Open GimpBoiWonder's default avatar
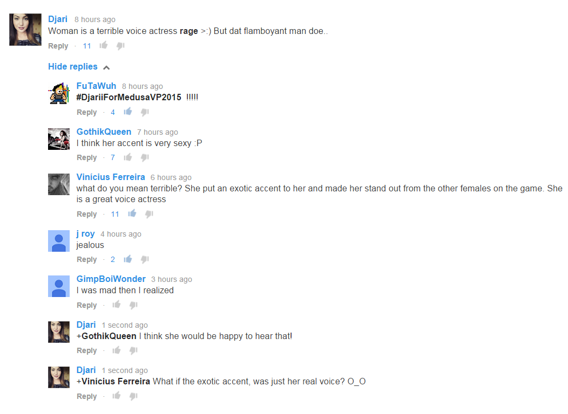 [59, 286]
